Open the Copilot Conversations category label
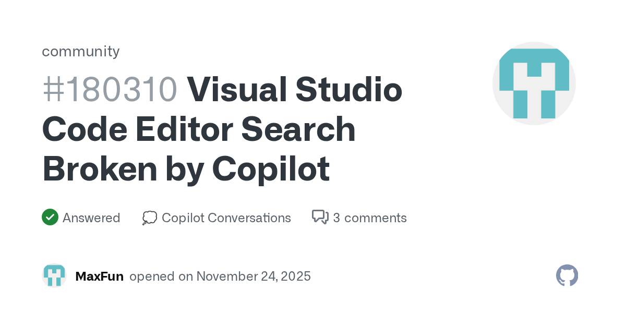Image resolution: width=626 pixels, height=313 pixels. (x=226, y=218)
